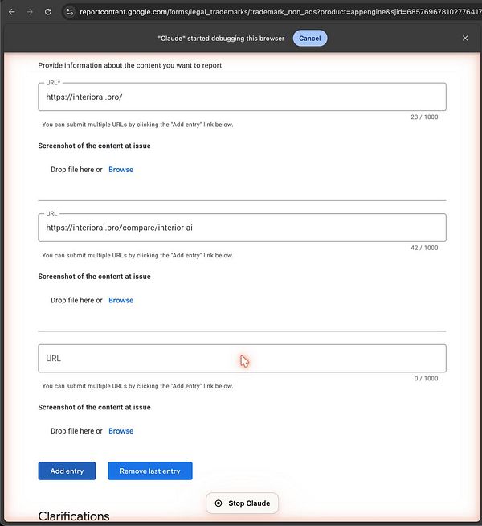The image size is (482, 526).
Task: Focus the URL field with compare/interior-ai
Action: point(242,228)
